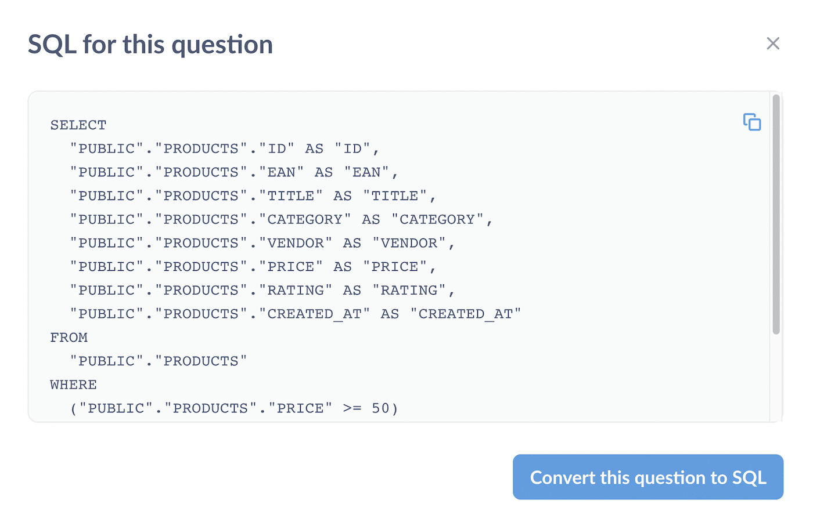Click the WHERE keyword in the query
Screen dimensions: 813x522
click(73, 384)
